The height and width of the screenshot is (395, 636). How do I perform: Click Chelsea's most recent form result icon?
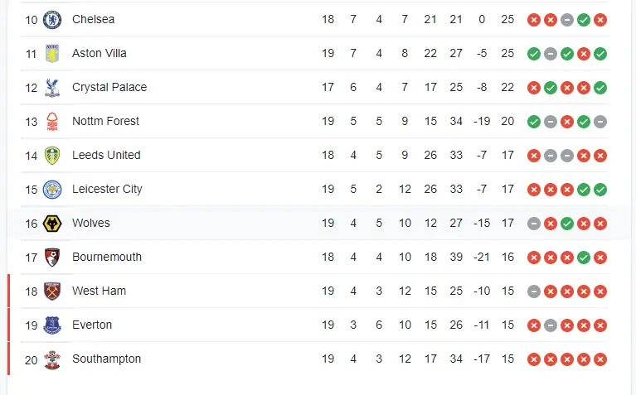tap(600, 19)
